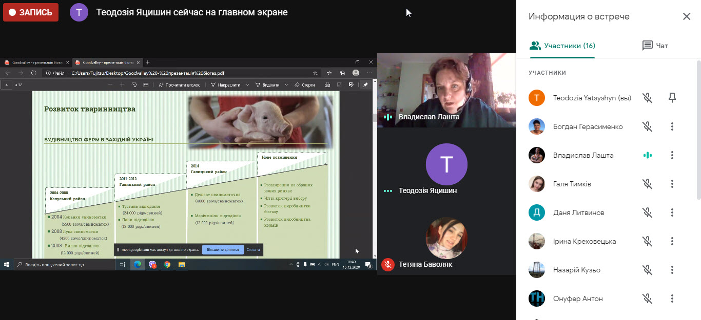
Task: Switch to the first Goodvalley browser tab
Action: 36,62
